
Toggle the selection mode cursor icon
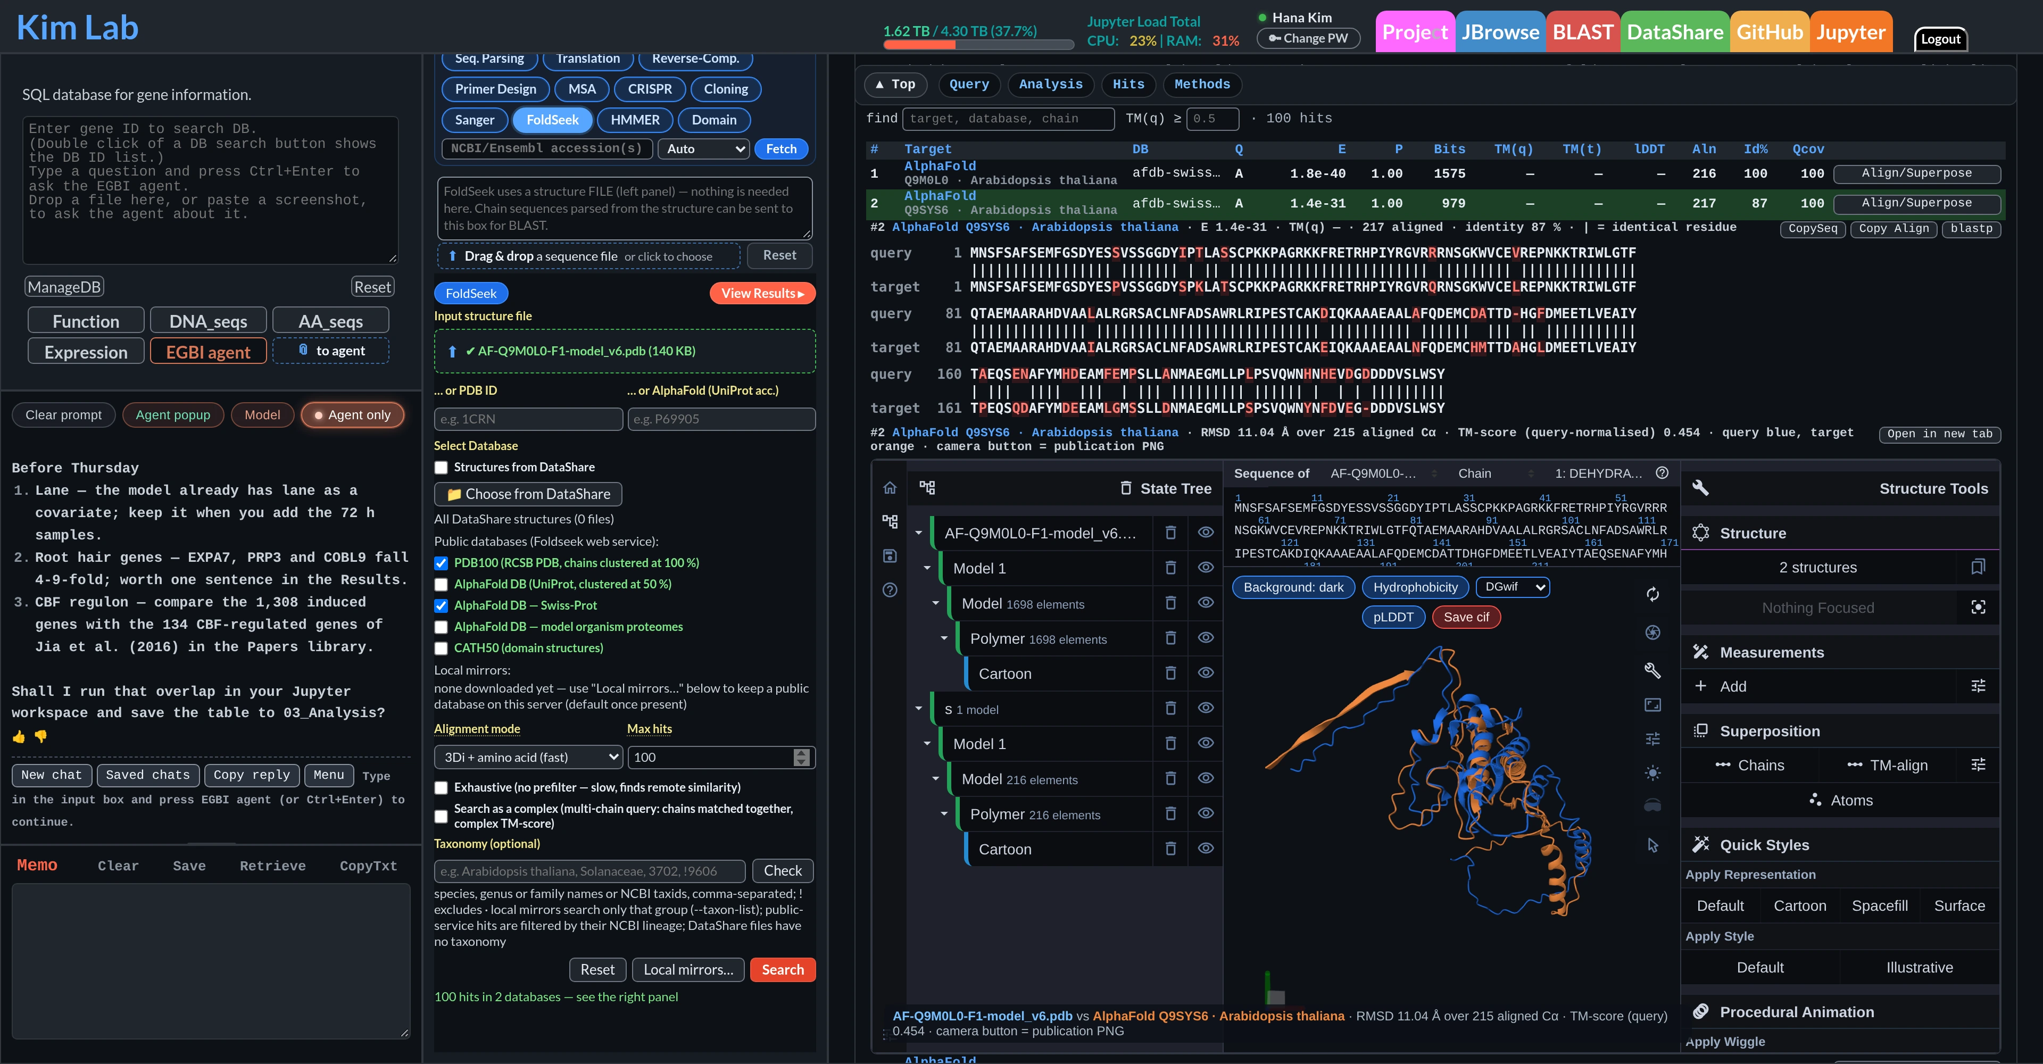point(1653,845)
